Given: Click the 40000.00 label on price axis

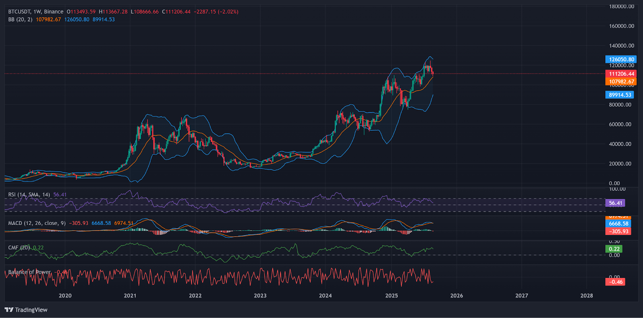Looking at the screenshot, I should 620,144.
